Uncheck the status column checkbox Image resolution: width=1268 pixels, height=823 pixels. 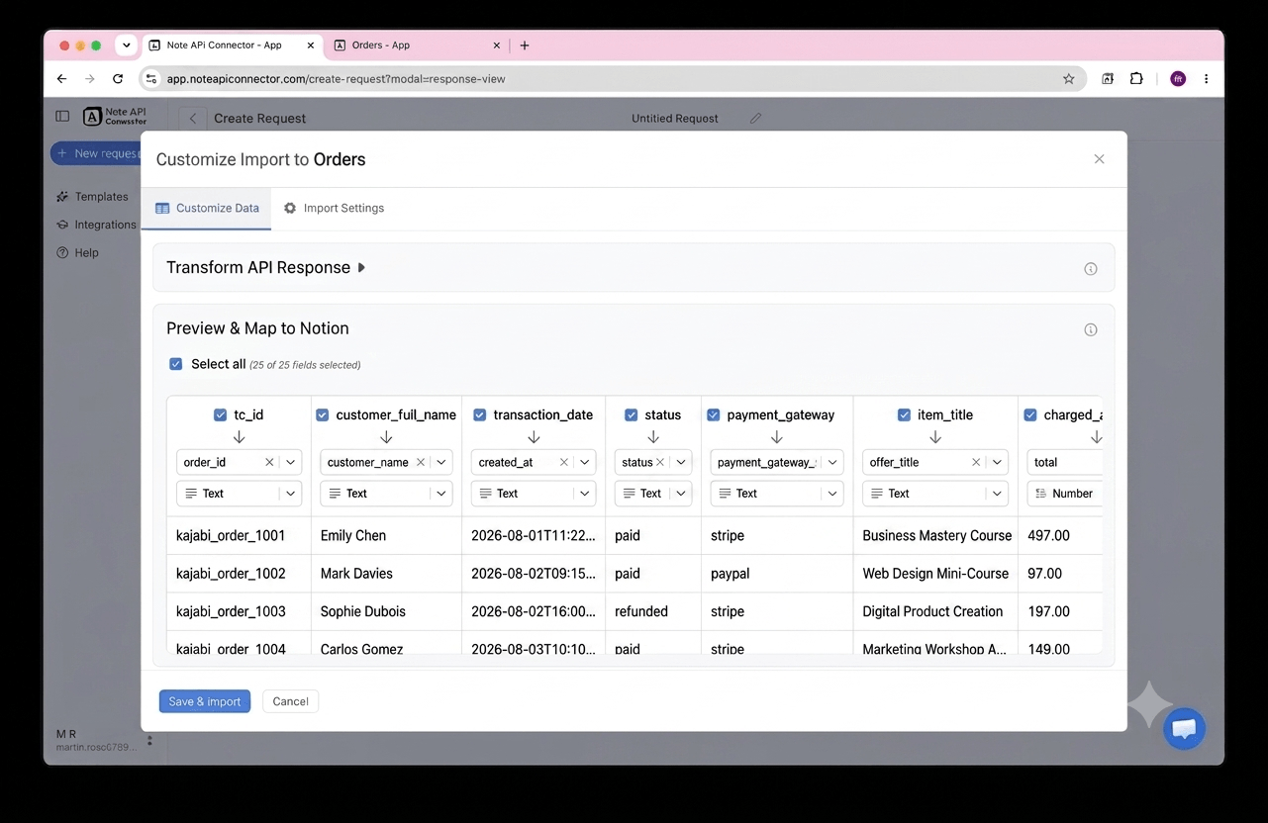[x=632, y=415]
